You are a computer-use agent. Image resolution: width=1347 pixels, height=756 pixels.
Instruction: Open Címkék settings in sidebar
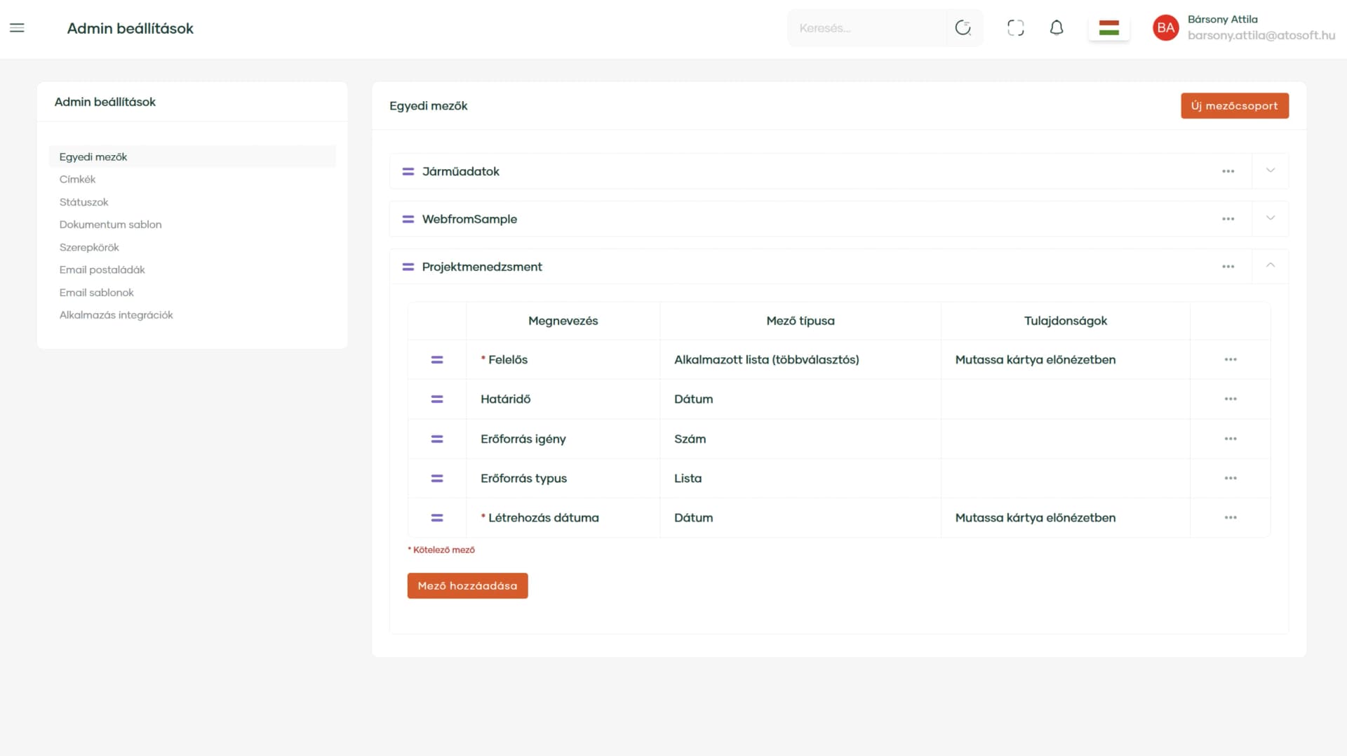pyautogui.click(x=77, y=179)
